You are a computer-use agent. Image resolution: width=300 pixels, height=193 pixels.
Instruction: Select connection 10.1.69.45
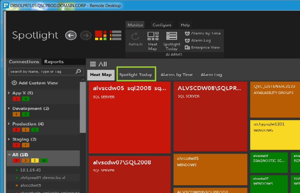43,170
